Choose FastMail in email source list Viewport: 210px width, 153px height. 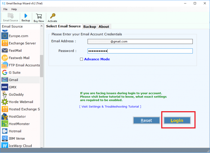coord(15,51)
